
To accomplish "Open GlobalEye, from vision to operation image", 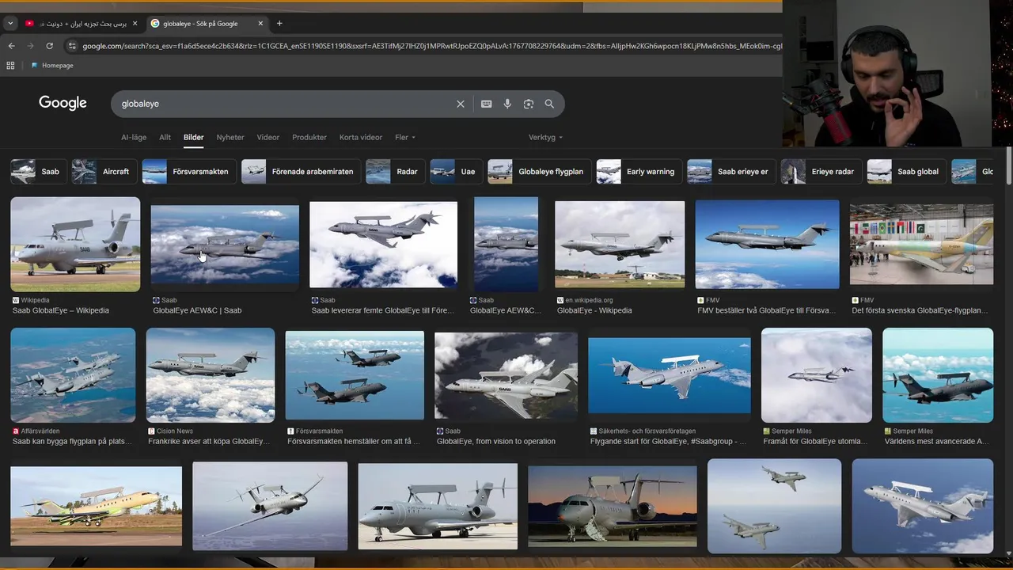I will (506, 374).
